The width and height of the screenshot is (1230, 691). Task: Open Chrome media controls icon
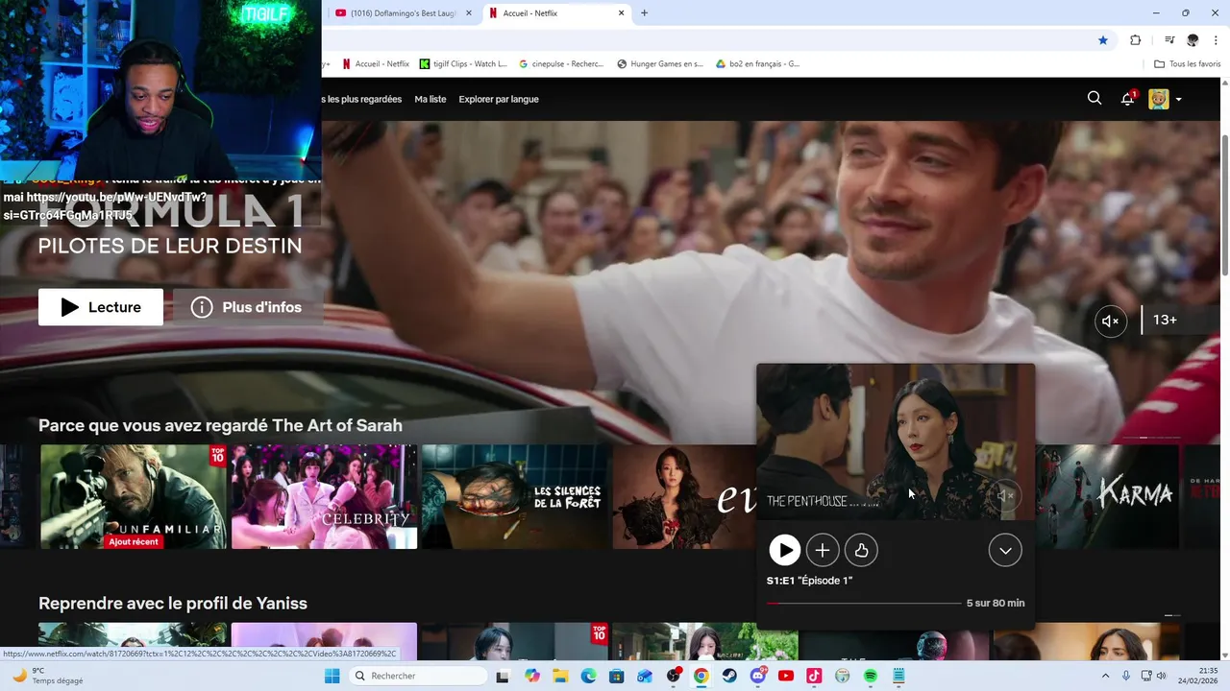pyautogui.click(x=1169, y=39)
